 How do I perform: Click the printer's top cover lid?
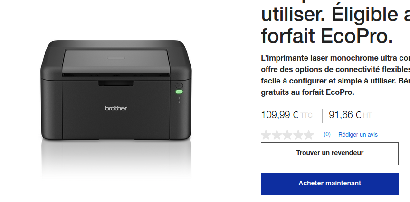click(x=116, y=62)
